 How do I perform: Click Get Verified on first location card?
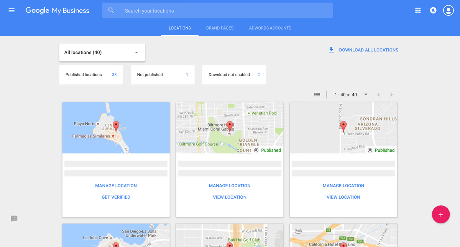116,197
